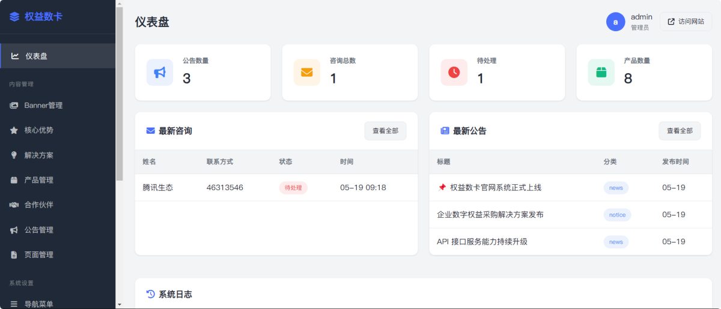Screen dimensions: 721x309
Task: Click the Banner管理 images icon
Action: (14, 106)
